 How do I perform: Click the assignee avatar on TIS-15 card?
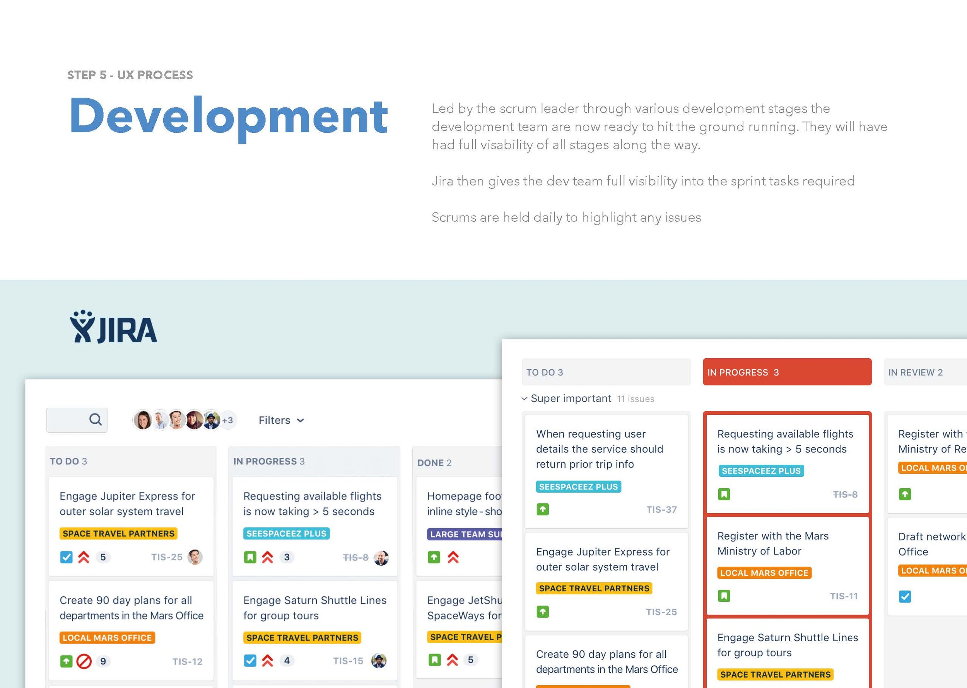tap(379, 661)
